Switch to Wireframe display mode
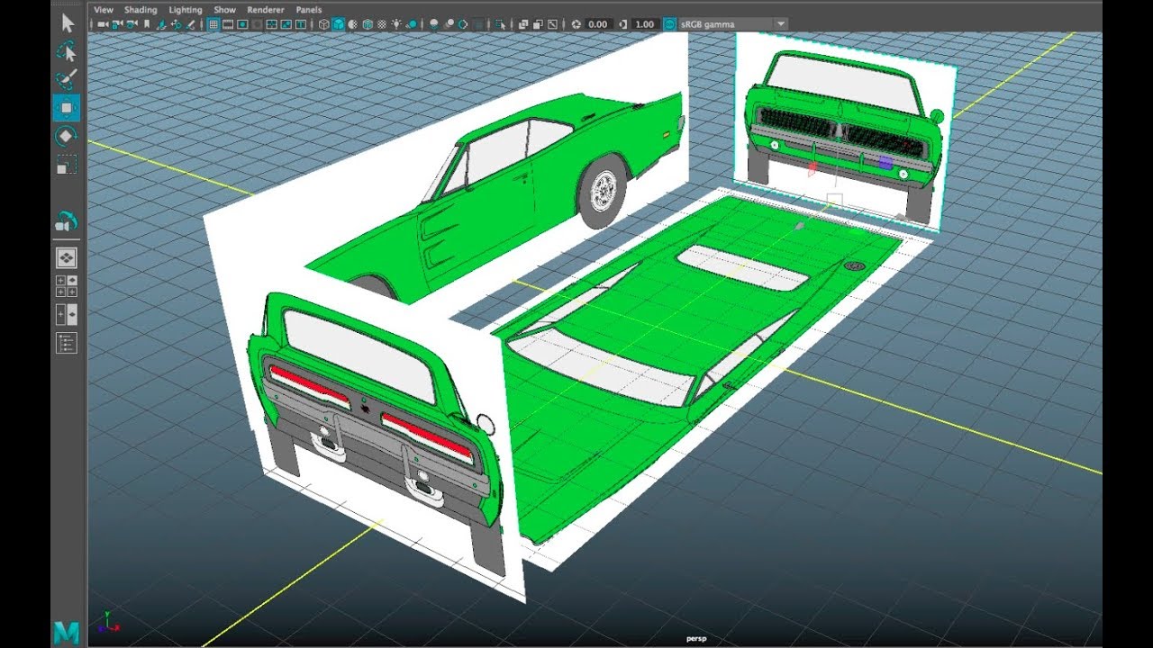The image size is (1153, 648). [x=324, y=24]
